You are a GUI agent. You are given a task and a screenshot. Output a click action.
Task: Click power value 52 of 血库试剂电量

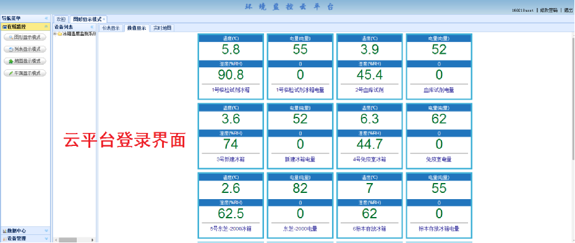tap(439, 50)
